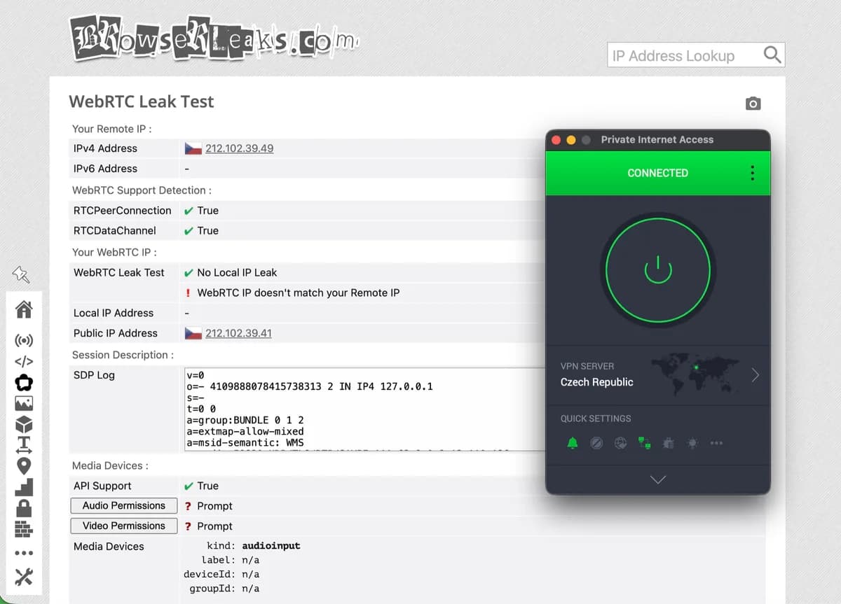
Task: Open the 212.102.39.49 IPv4 address link
Action: click(x=239, y=148)
